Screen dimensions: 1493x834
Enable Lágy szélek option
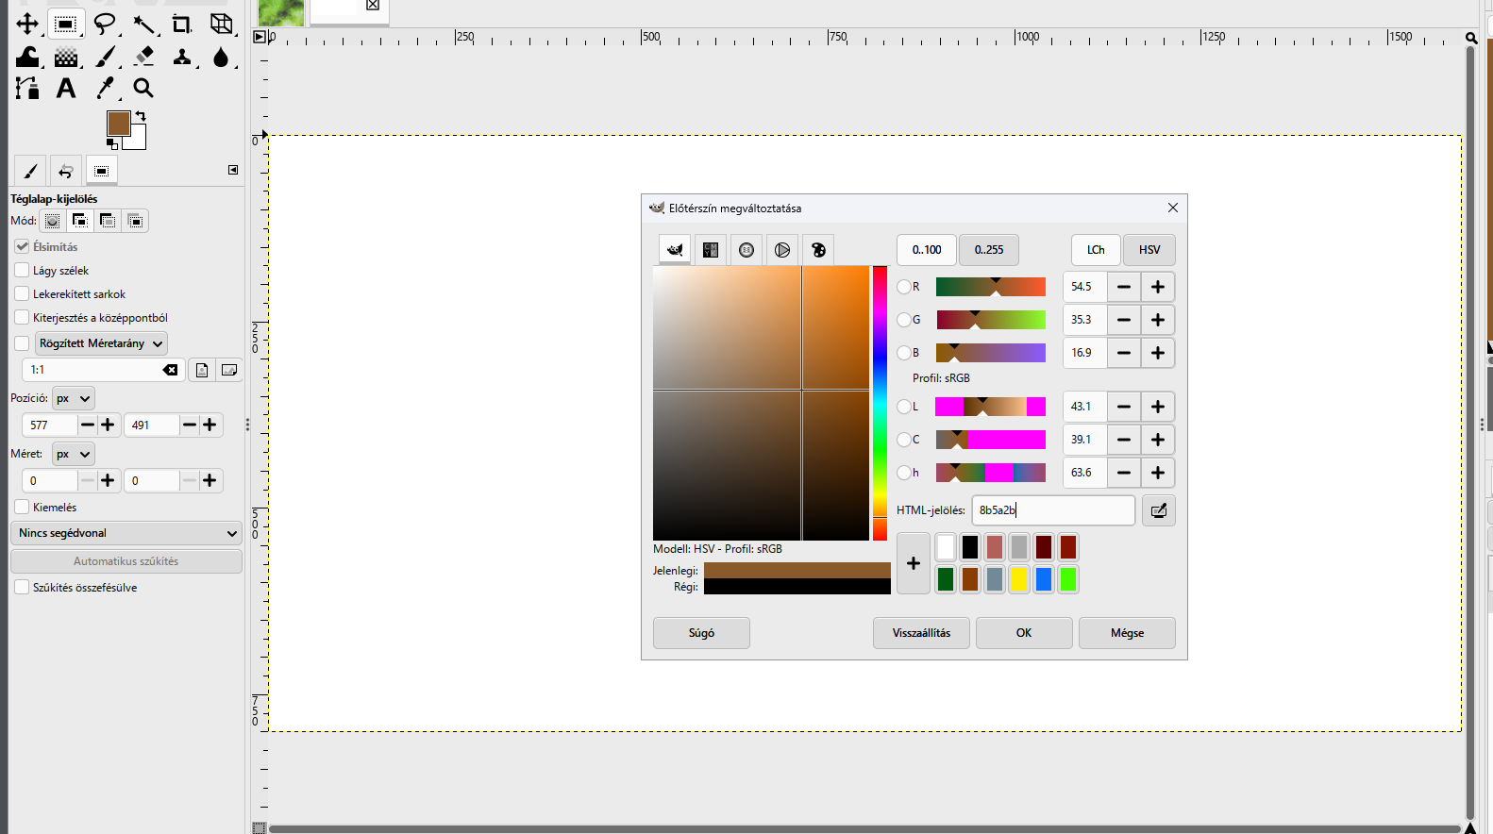[22, 270]
